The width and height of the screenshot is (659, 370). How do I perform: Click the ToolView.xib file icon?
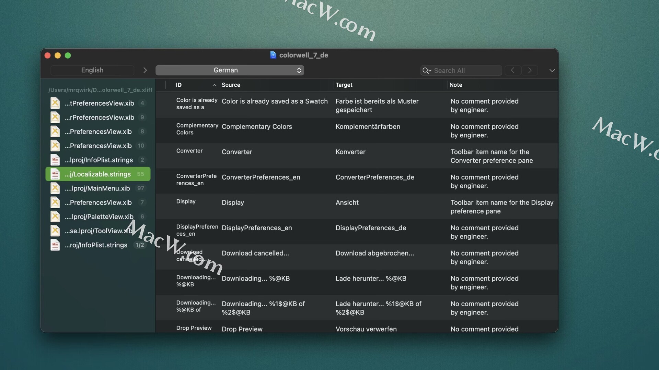(x=55, y=231)
